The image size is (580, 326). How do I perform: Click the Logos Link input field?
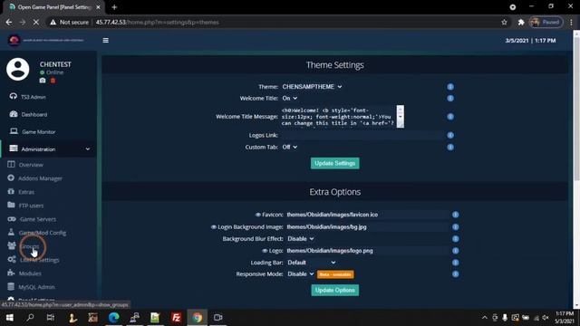coord(362,135)
